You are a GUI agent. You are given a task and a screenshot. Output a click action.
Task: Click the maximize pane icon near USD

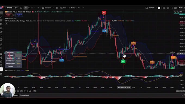[177, 12]
